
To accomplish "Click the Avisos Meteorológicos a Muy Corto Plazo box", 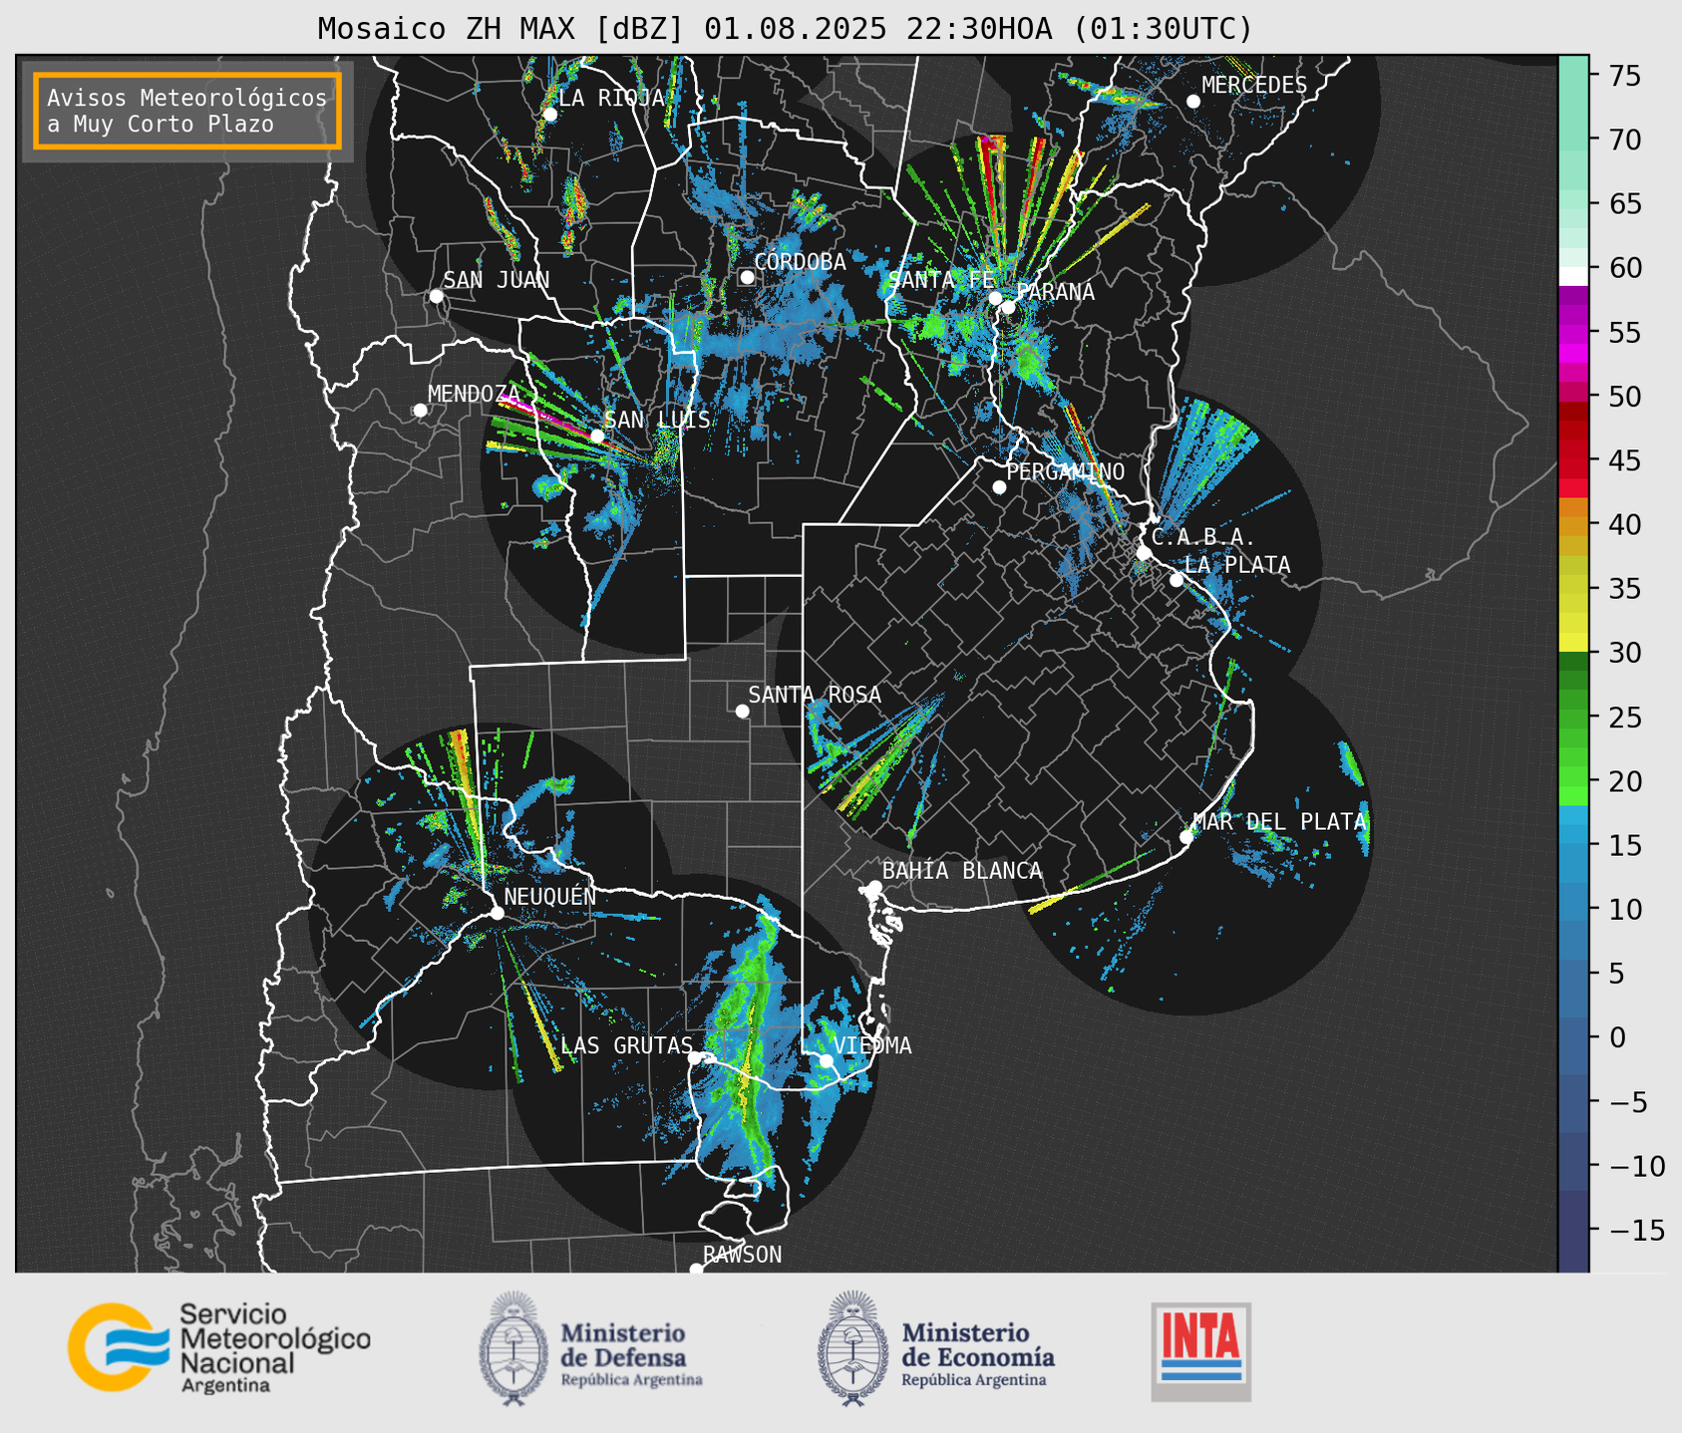I will (187, 111).
